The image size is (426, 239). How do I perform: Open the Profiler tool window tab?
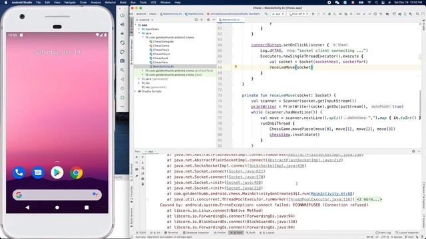point(220,232)
